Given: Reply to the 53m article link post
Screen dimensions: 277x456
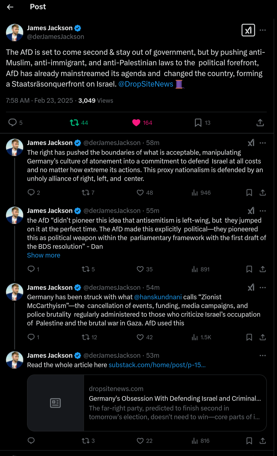Looking at the screenshot, I should (x=31, y=441).
